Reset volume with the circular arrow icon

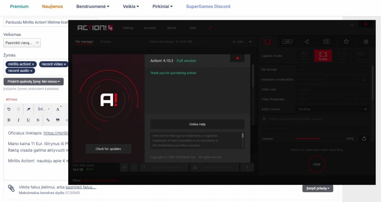(x=364, y=139)
